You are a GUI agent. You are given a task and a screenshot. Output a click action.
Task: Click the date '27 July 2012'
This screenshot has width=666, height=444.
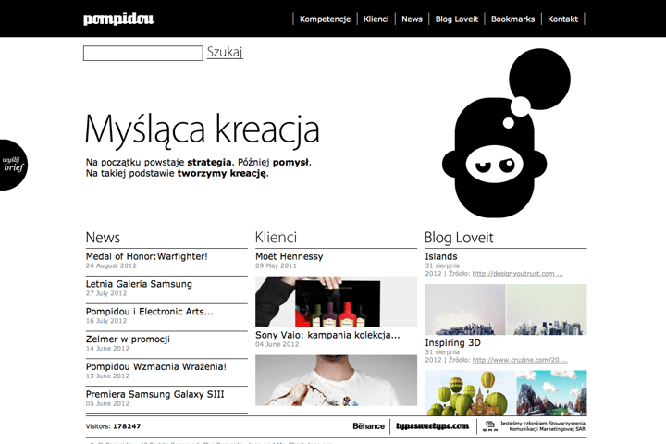click(106, 293)
